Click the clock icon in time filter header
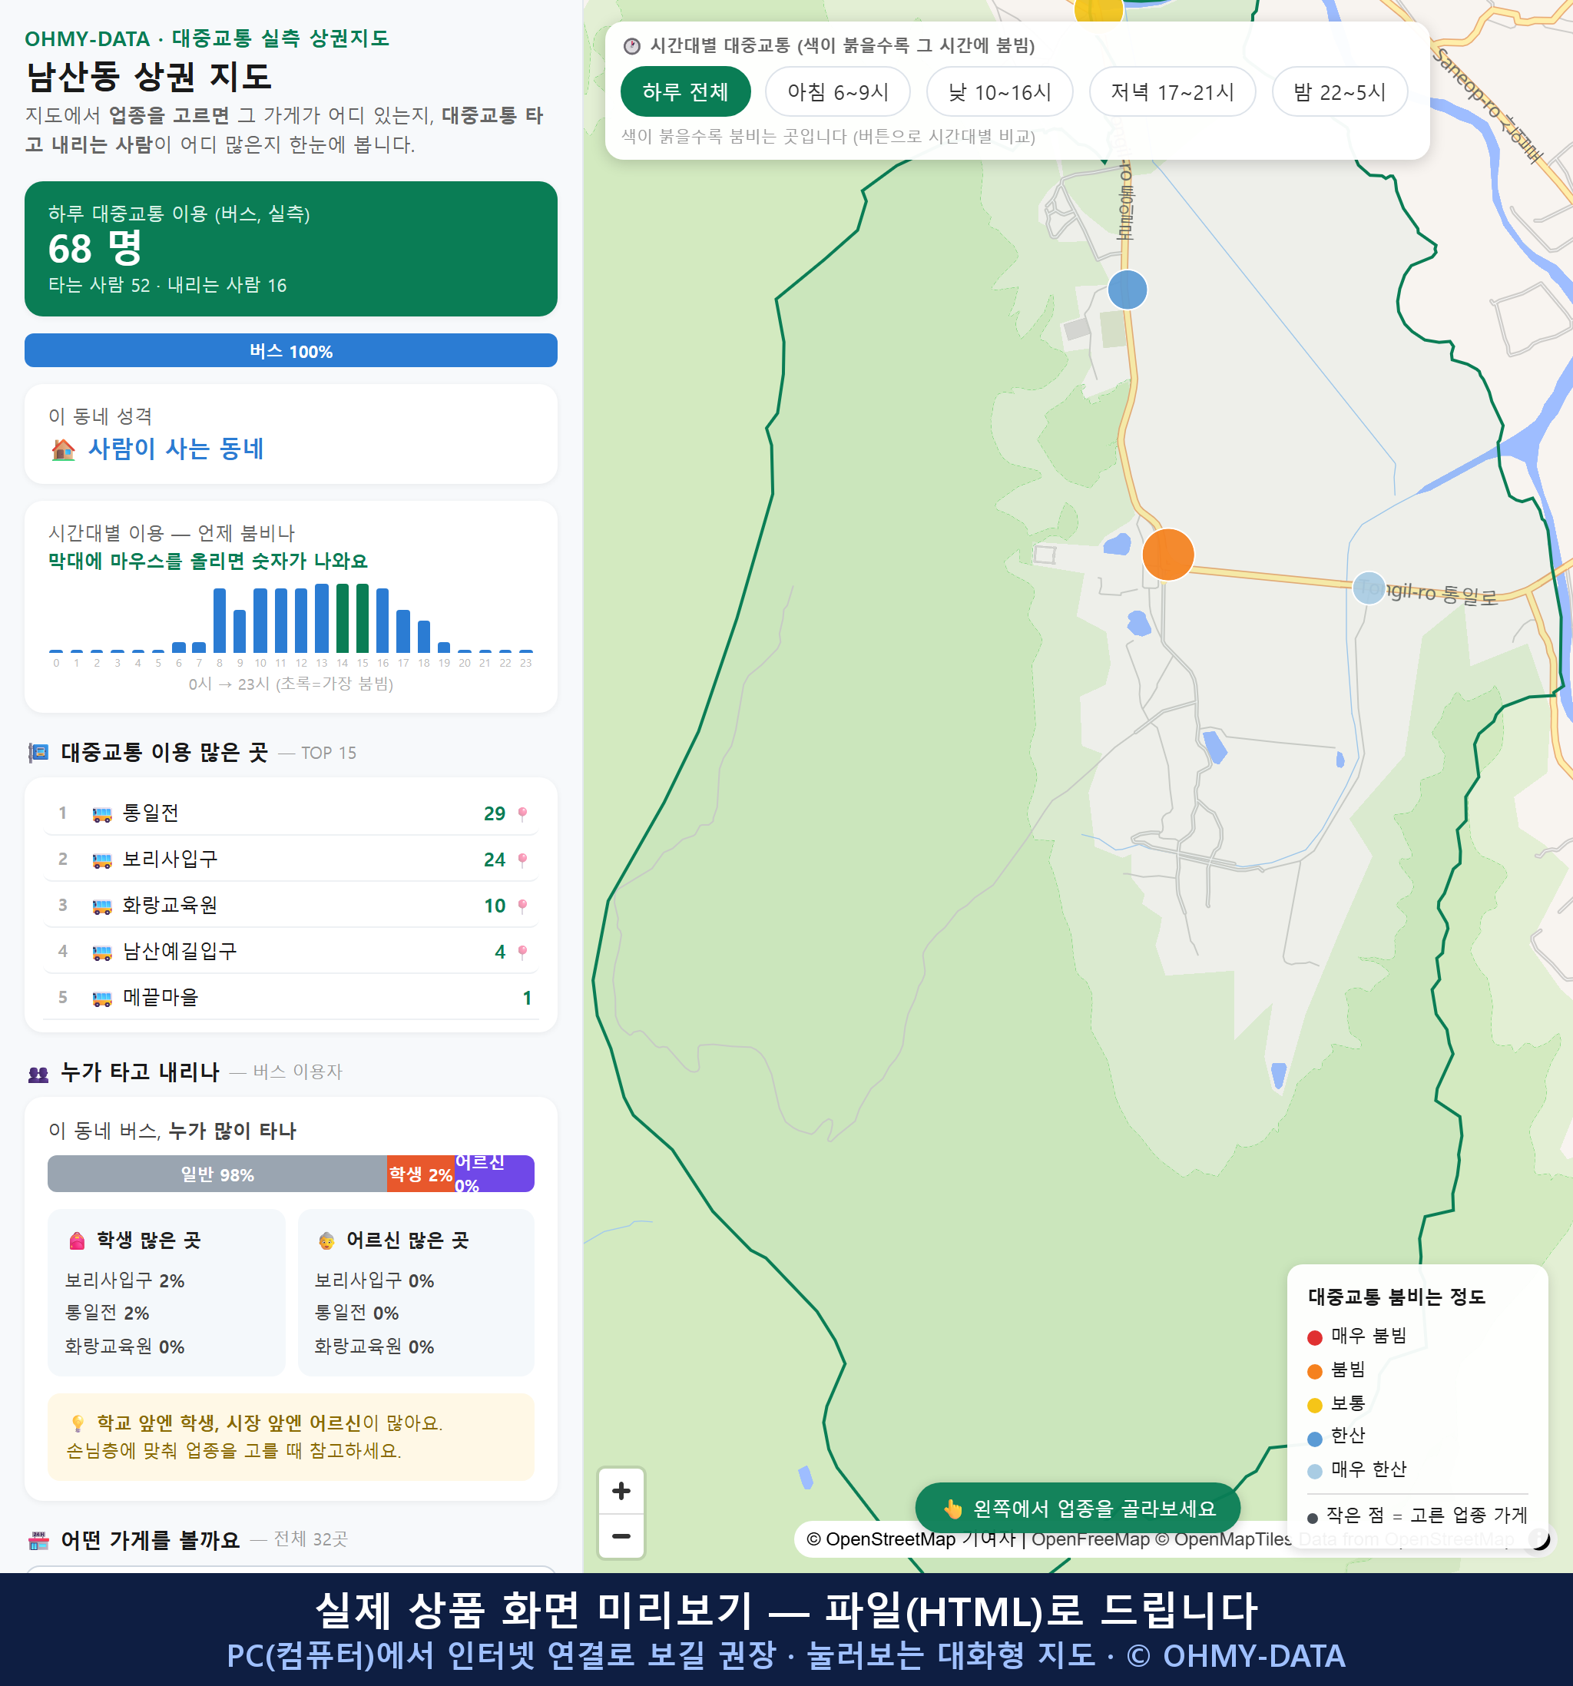Screen dimensions: 1573x1686 (x=632, y=46)
